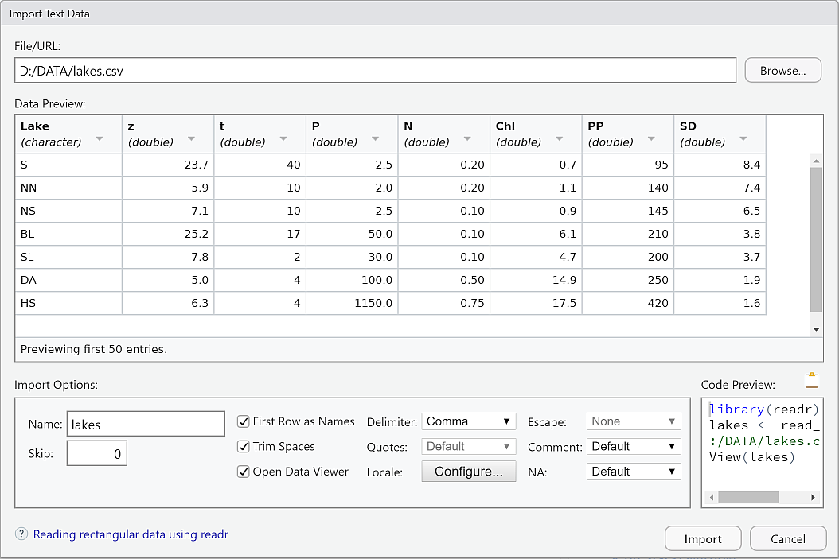
Task: Click the Import button
Action: pyautogui.click(x=703, y=539)
